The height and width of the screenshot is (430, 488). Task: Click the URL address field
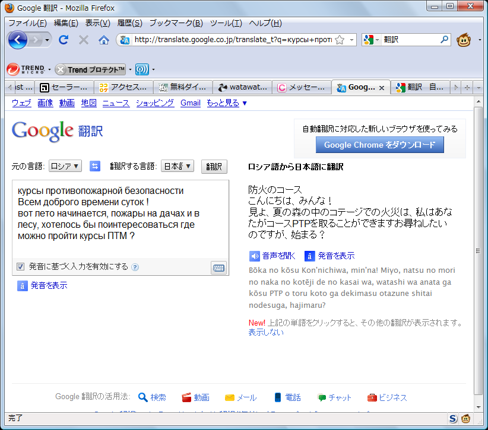(x=233, y=40)
